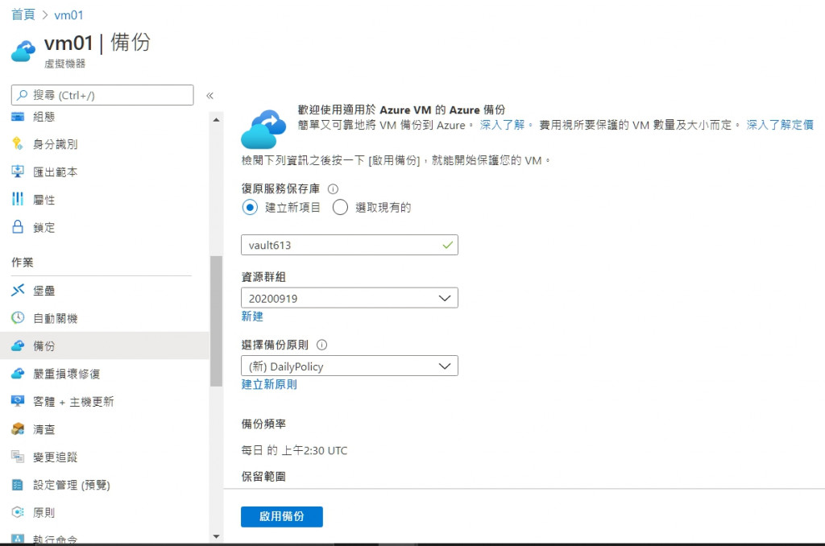The image size is (825, 546).
Task: Select the 建立新項目 radio button
Action: pyautogui.click(x=250, y=207)
